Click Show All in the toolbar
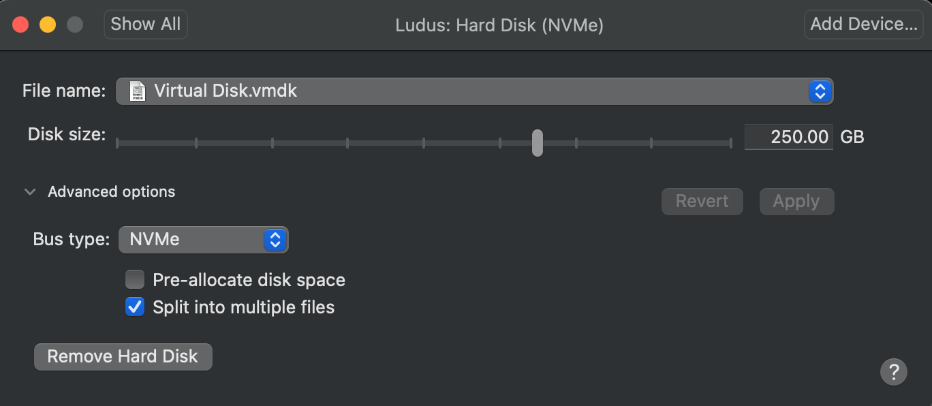Image resolution: width=932 pixels, height=406 pixels. tap(145, 25)
